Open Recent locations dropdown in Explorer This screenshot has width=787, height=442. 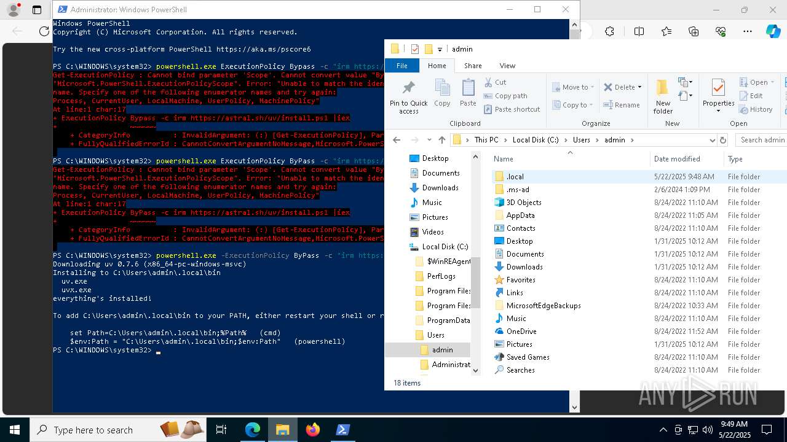click(x=429, y=140)
